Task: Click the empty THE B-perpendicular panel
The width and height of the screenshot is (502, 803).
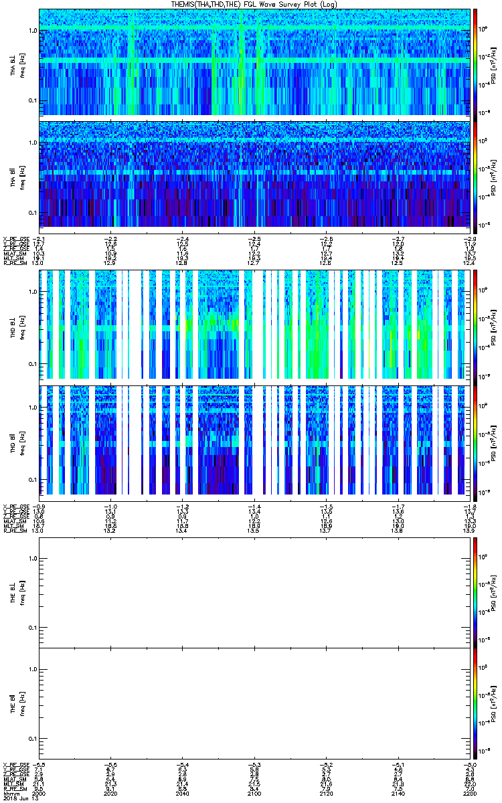Action: point(254,592)
